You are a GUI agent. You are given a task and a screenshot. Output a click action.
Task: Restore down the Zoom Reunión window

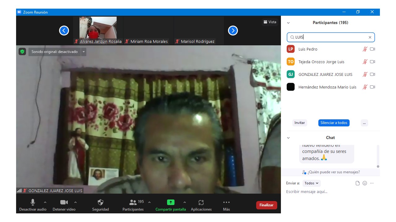tap(358, 12)
